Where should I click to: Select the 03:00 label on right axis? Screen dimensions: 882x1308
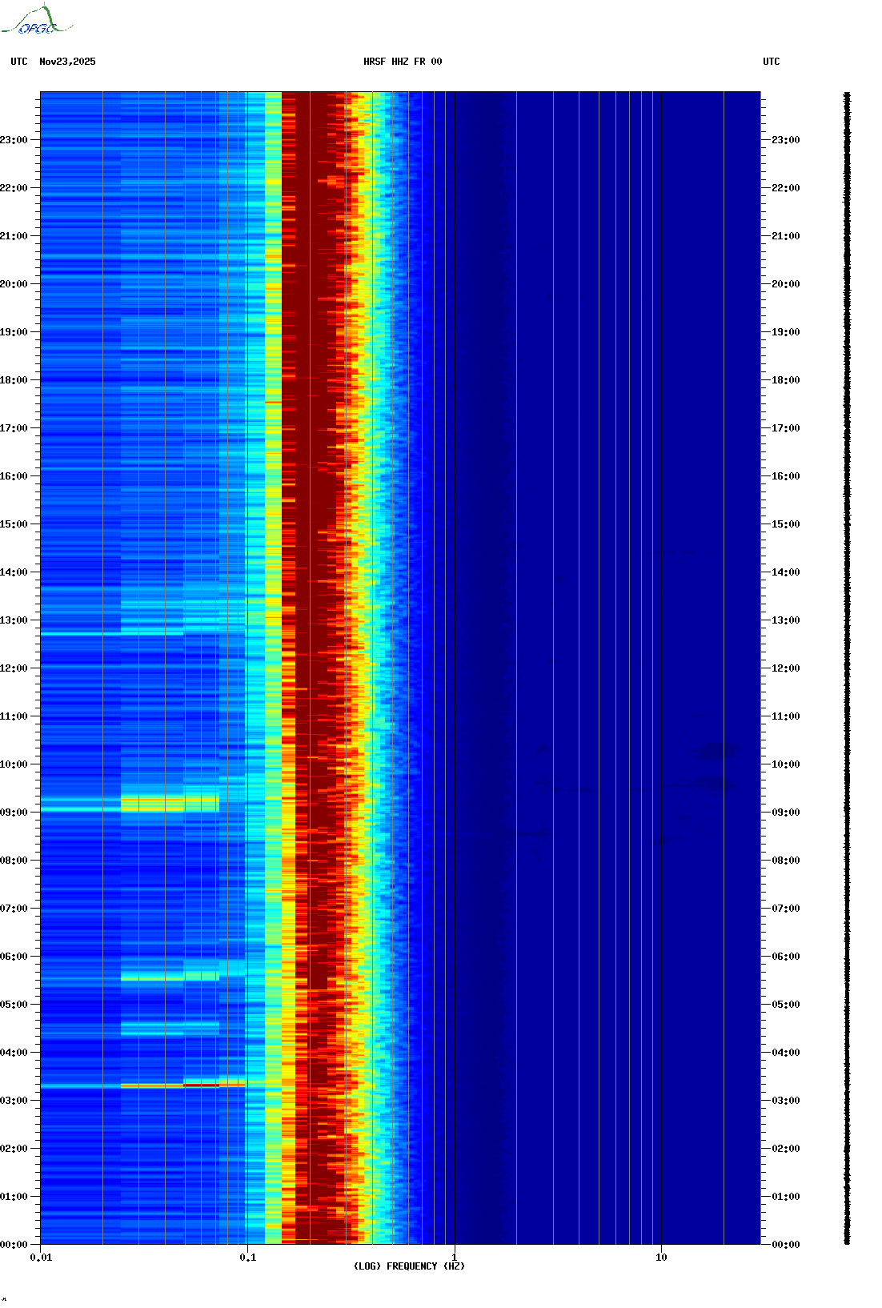pyautogui.click(x=785, y=1101)
